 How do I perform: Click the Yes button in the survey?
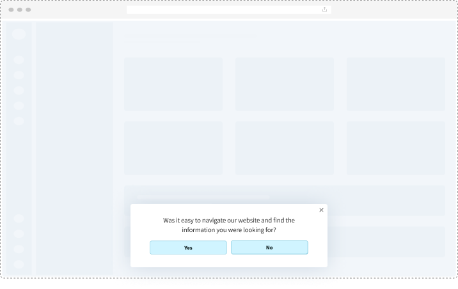coord(188,247)
